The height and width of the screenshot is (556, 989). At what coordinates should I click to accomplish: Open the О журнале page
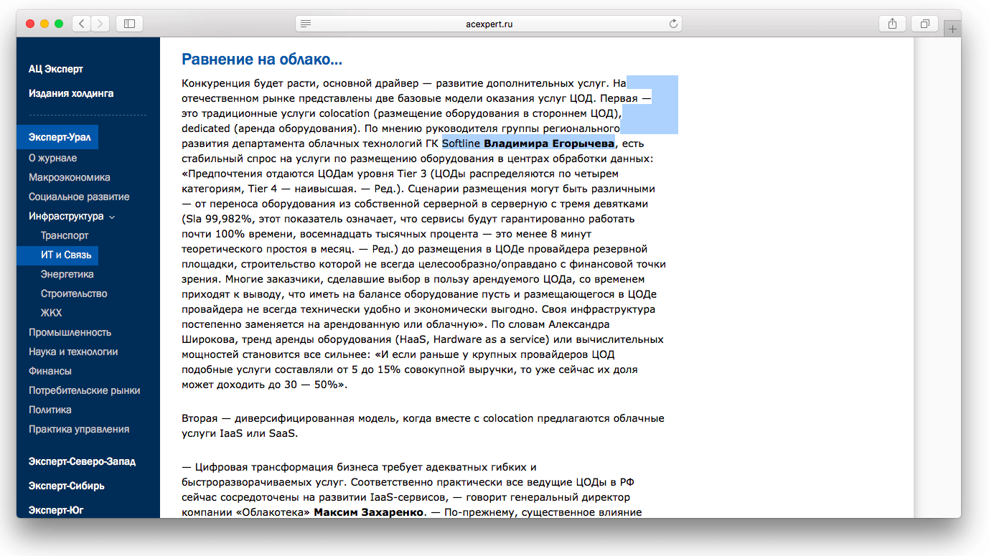[x=53, y=158]
